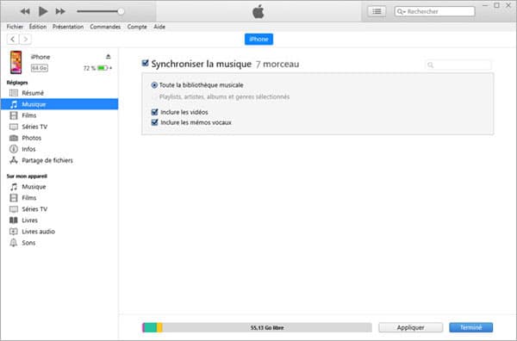Select Playlists, artistes, albums et genres radio

pyautogui.click(x=154, y=96)
